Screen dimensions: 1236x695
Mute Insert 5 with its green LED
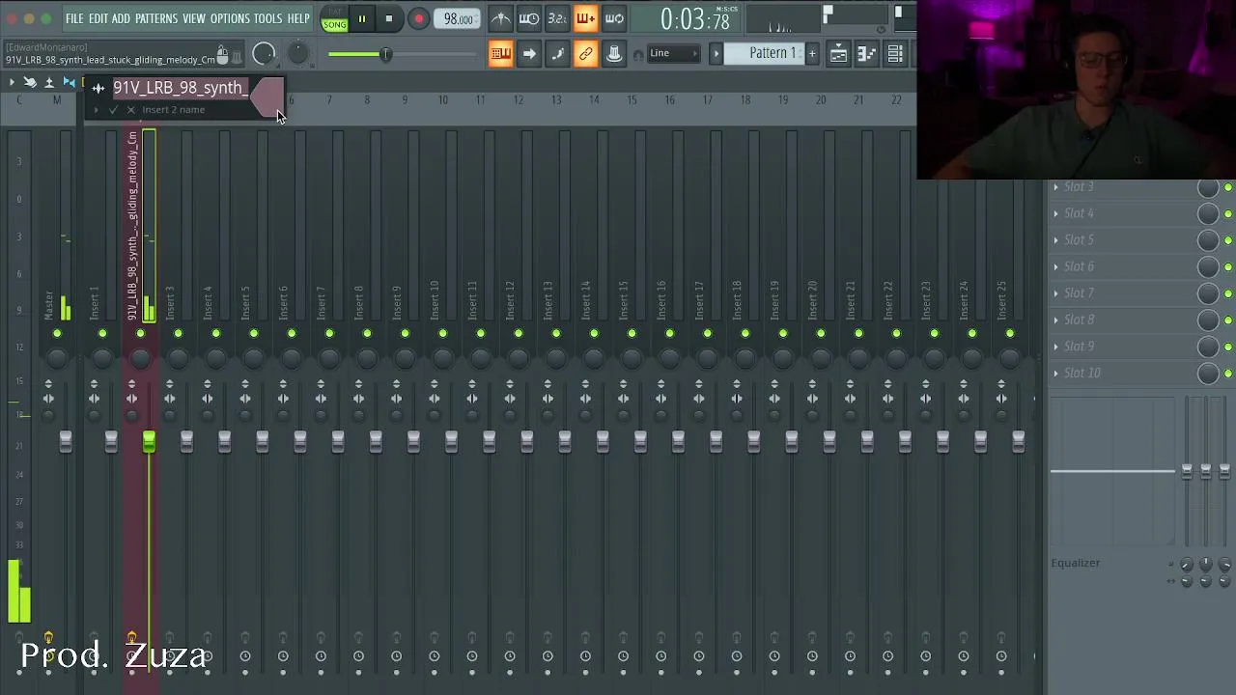(254, 334)
